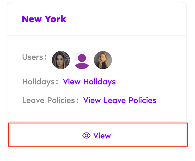Click the blonde woman's user avatar
The width and height of the screenshot is (195, 161).
click(103, 60)
